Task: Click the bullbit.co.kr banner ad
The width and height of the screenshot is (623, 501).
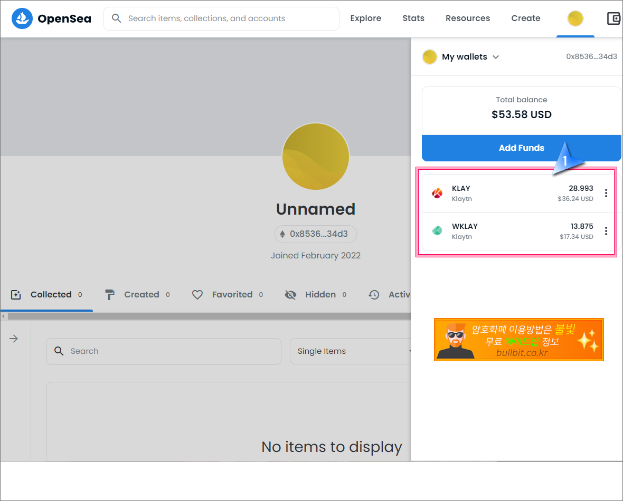Action: coord(518,340)
